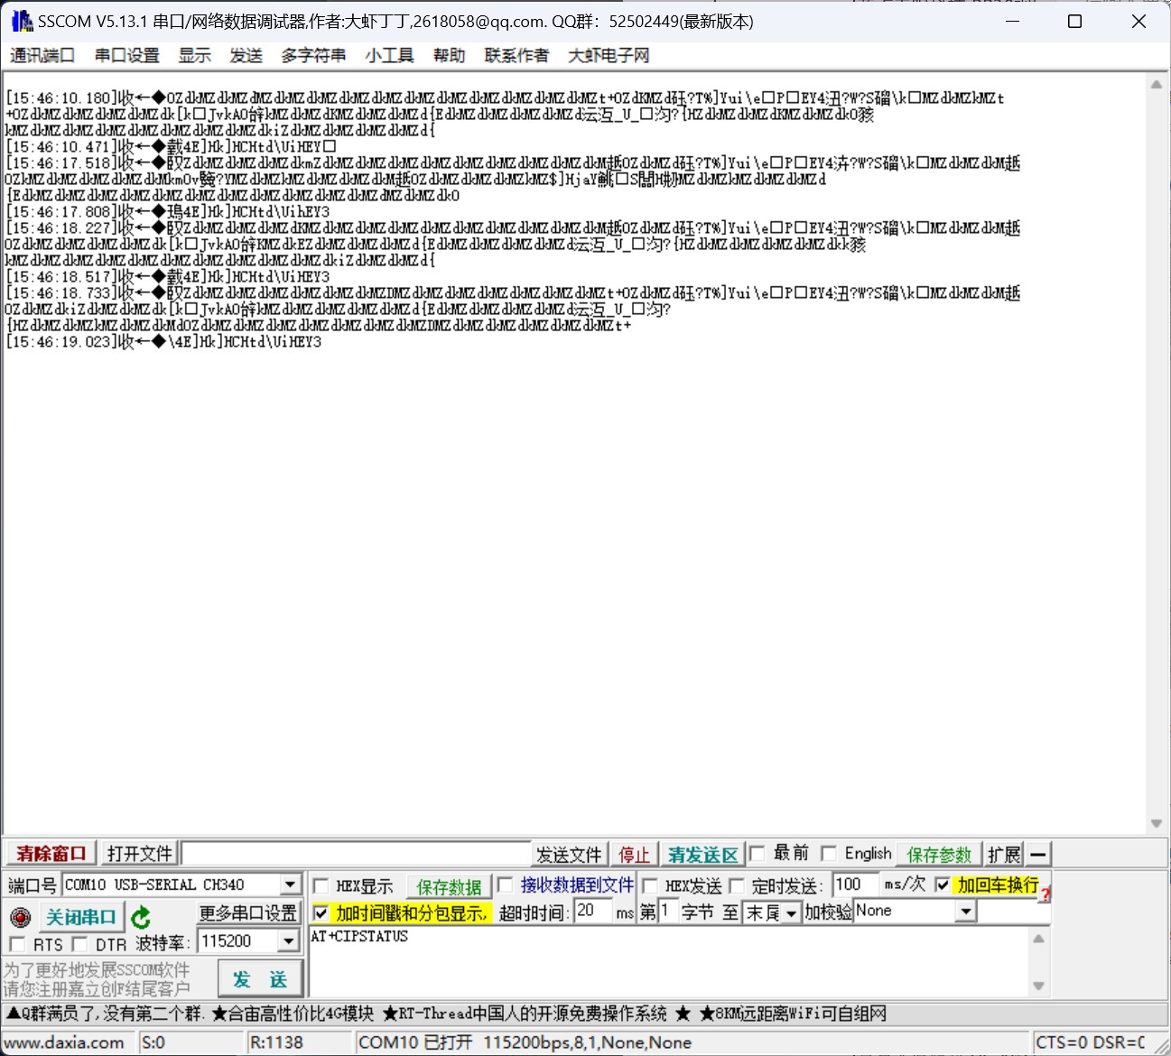Click the AT+CIPSTATUS send text area

[x=668, y=960]
